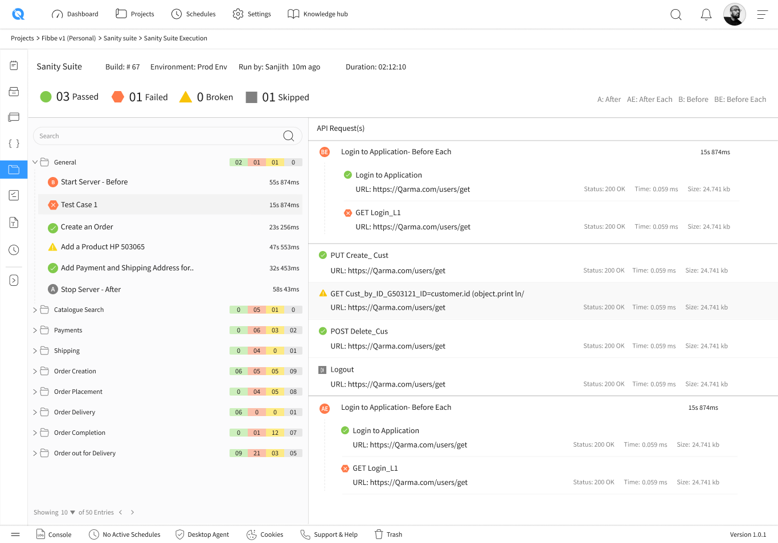Go to Sanity suite breadcrumb
Viewport: 778px width, 543px height.
pyautogui.click(x=120, y=38)
